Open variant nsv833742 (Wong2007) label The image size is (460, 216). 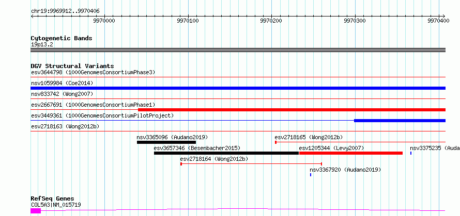[x=62, y=94]
